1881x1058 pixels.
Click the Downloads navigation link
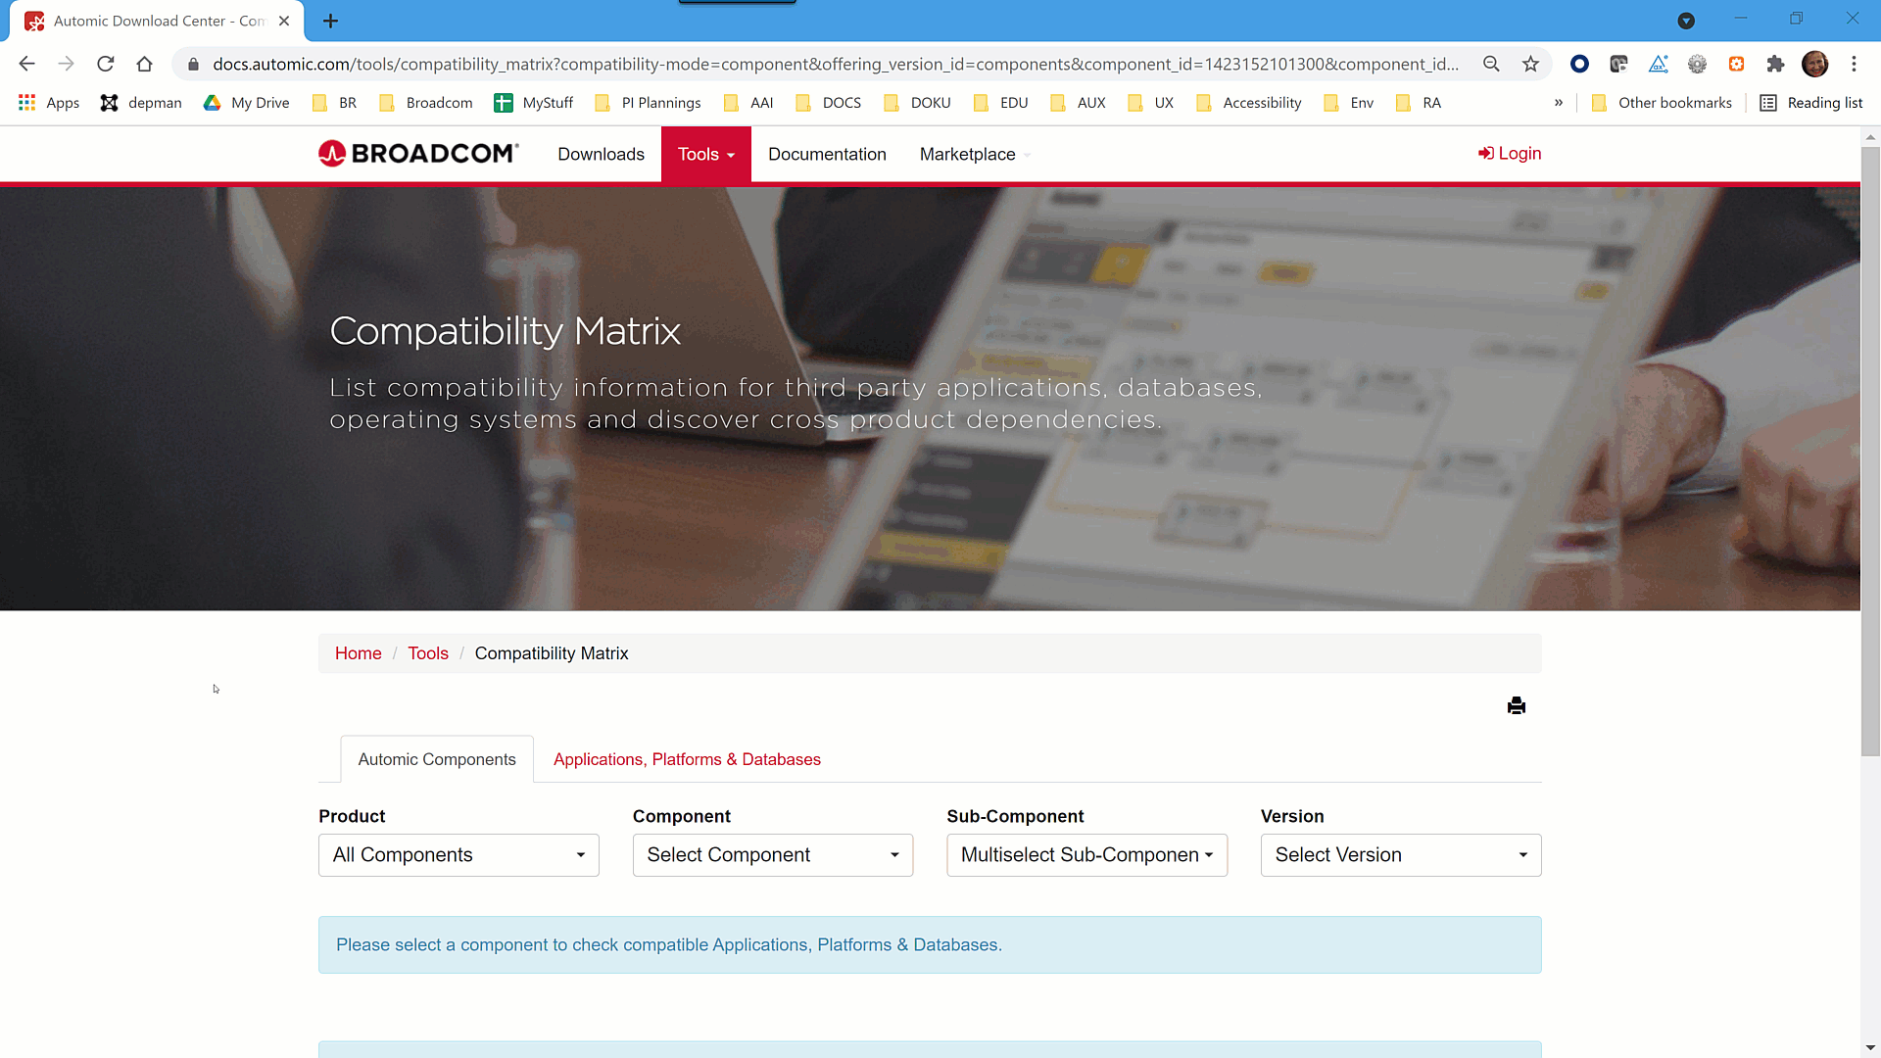pos(601,154)
